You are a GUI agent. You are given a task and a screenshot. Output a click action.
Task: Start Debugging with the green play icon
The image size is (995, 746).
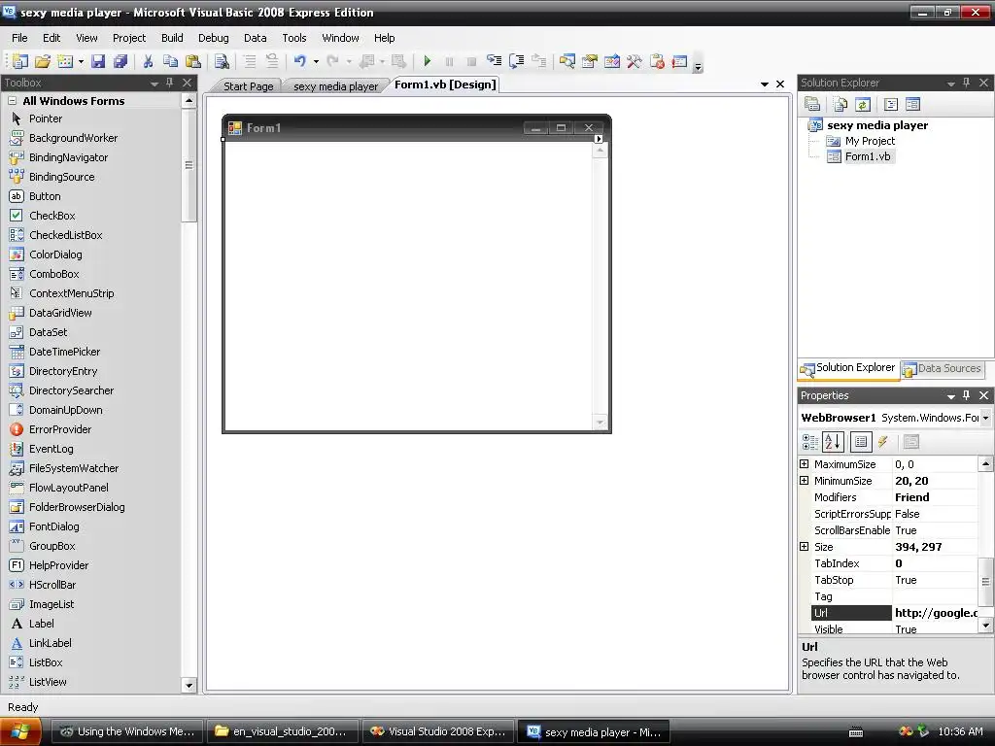(428, 61)
